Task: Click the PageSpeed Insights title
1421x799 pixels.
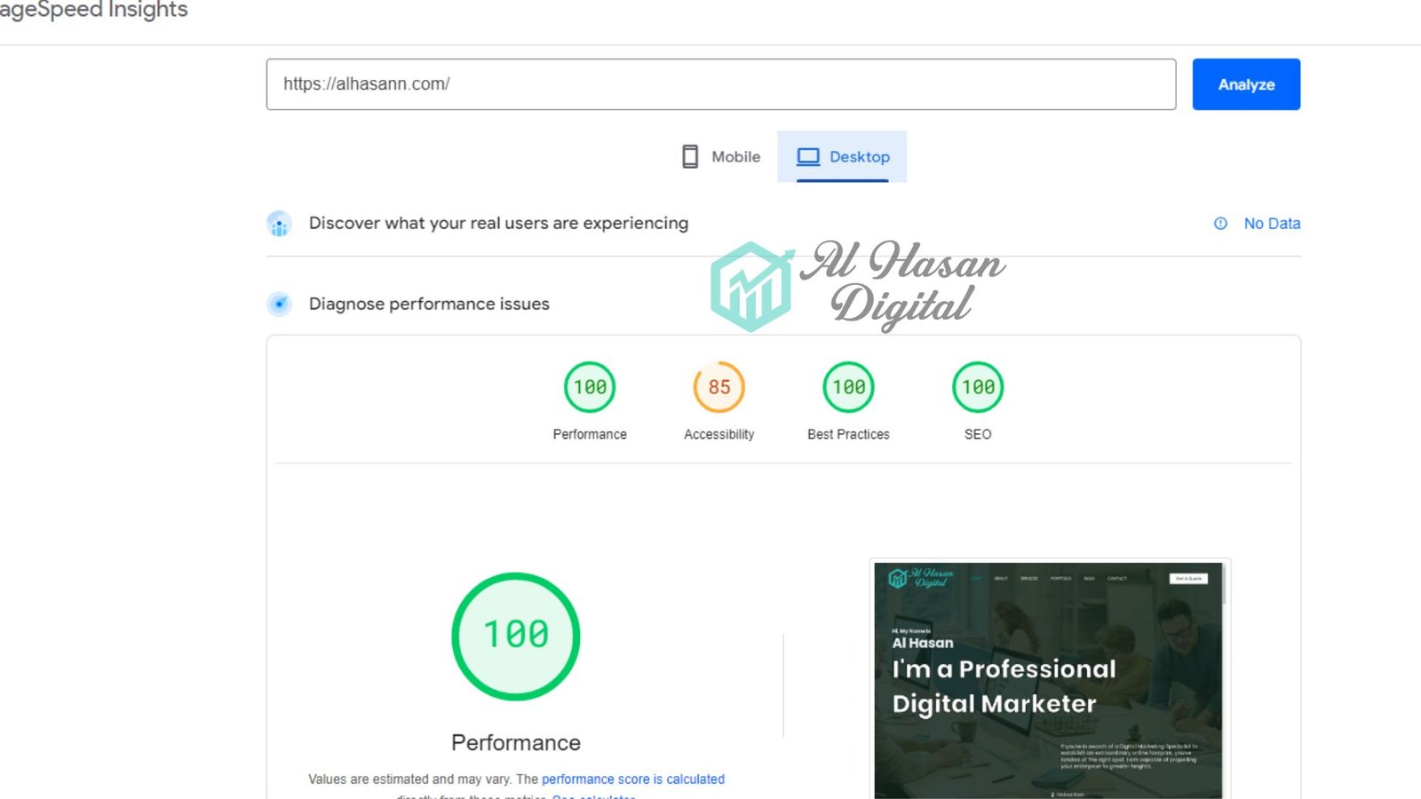Action: (x=93, y=10)
